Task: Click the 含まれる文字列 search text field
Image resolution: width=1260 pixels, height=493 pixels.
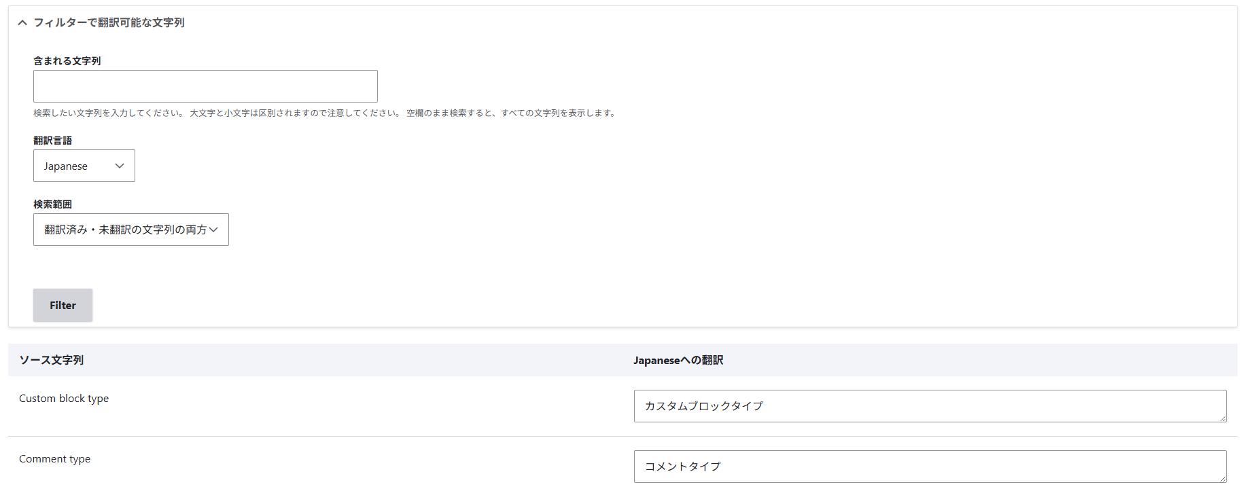Action: [205, 86]
